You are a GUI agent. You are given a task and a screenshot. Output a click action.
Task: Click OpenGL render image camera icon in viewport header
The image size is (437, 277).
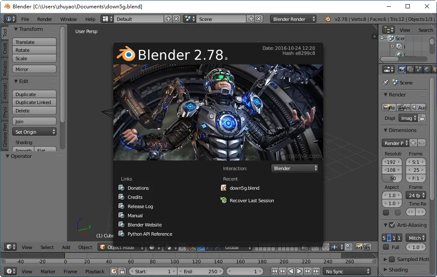359,247
